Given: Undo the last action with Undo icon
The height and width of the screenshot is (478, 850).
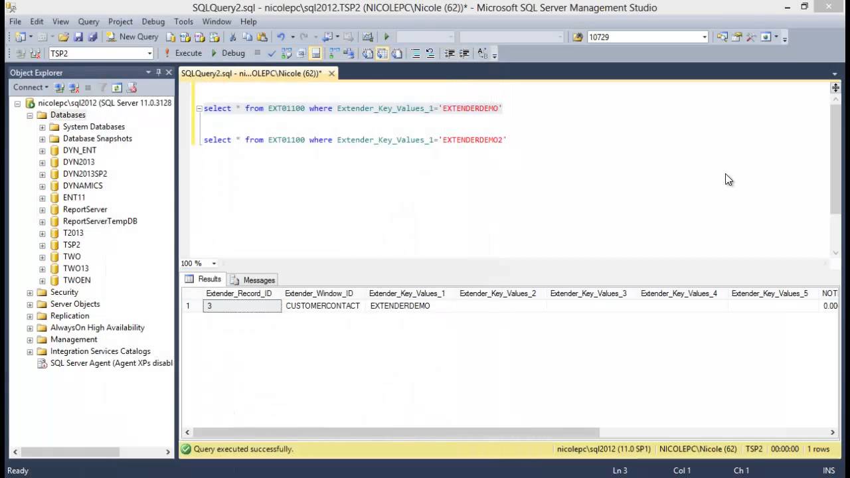Looking at the screenshot, I should pos(281,37).
